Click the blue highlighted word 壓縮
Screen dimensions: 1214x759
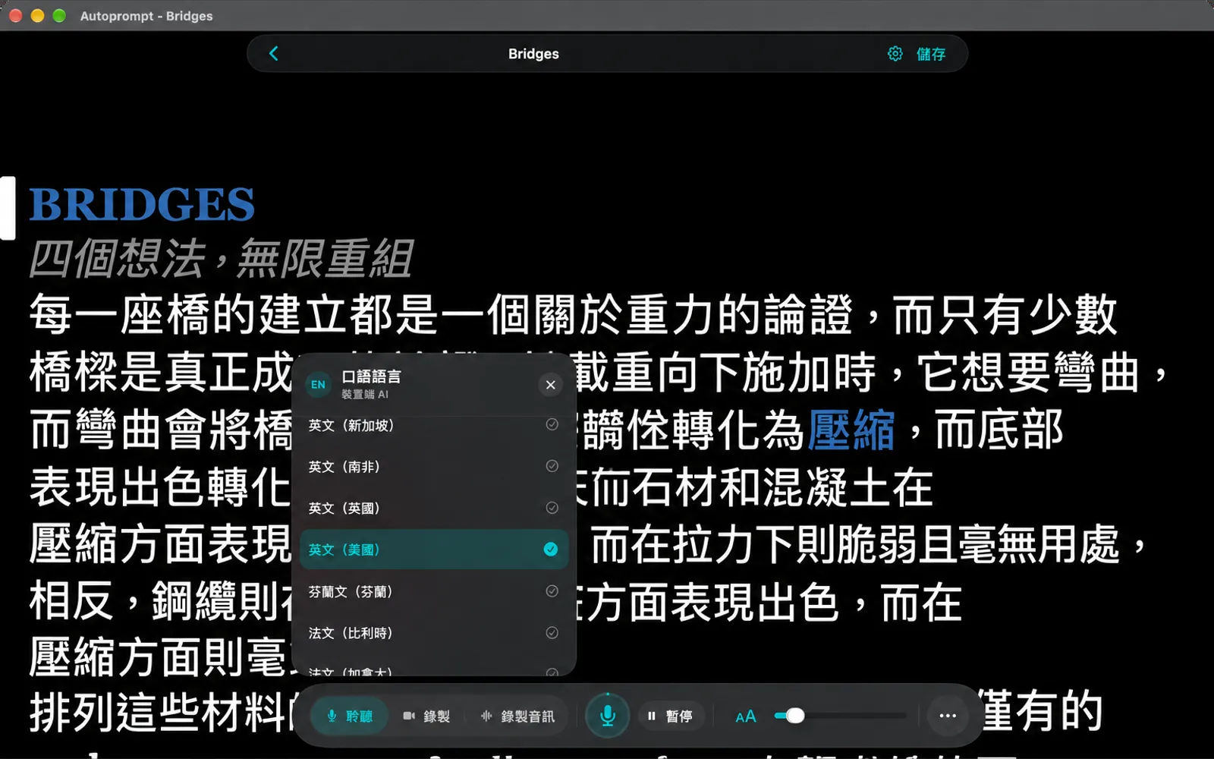tap(851, 430)
